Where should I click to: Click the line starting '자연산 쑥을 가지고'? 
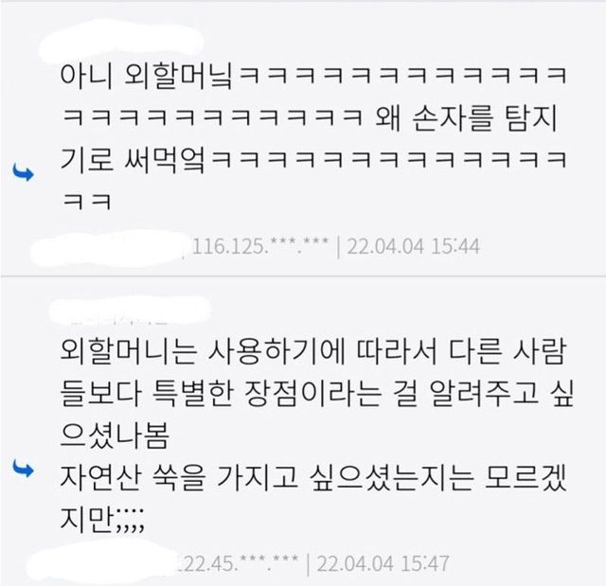(313, 478)
